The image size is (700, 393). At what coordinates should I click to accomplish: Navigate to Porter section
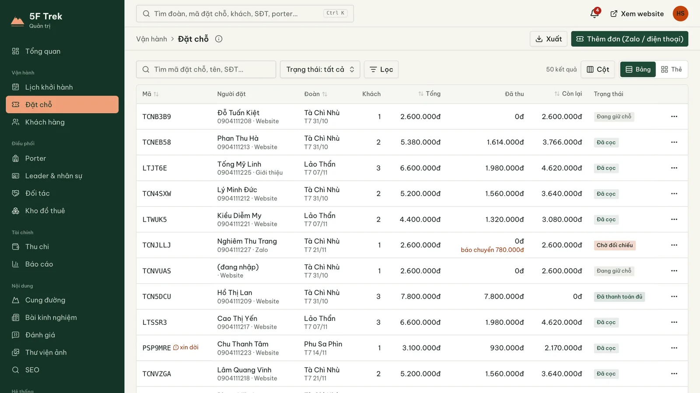click(x=62, y=159)
